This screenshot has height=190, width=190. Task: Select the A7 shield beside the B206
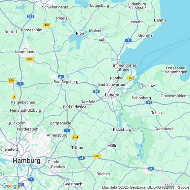[20, 84]
